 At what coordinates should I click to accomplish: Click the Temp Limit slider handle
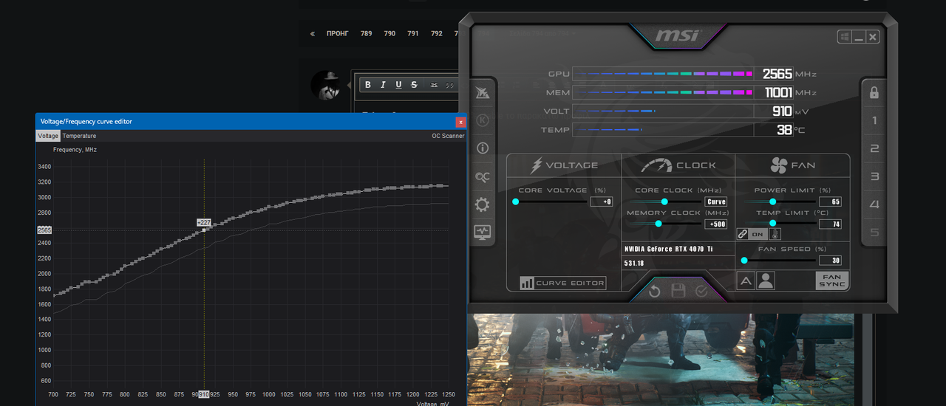773,223
